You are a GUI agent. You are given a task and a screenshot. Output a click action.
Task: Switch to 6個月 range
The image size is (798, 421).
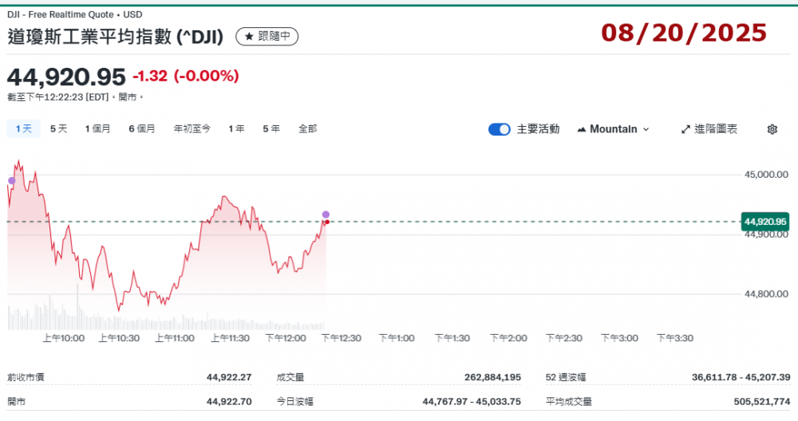click(x=142, y=128)
